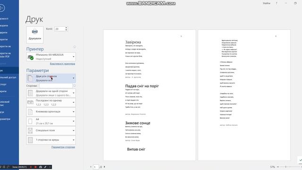
Task: Edit the Копії copies number field
Action: coord(60,29)
